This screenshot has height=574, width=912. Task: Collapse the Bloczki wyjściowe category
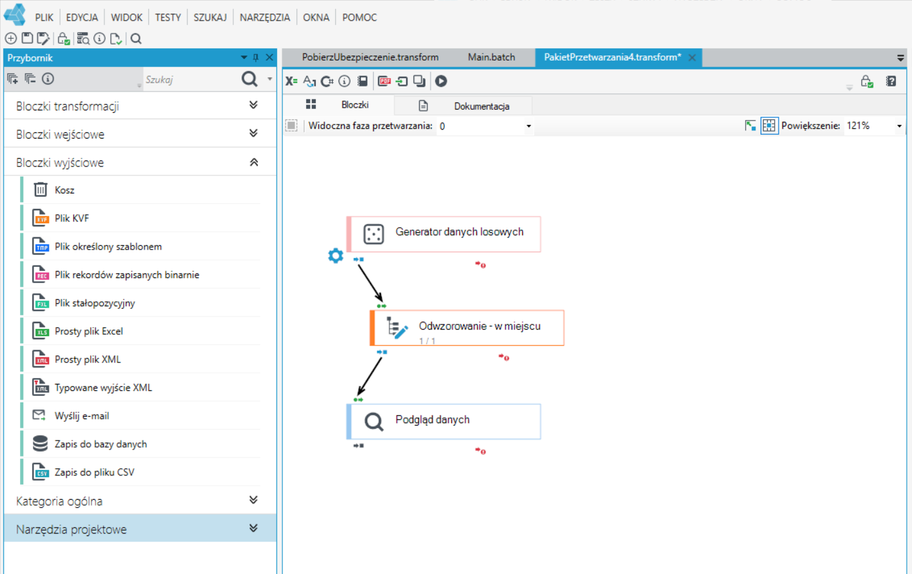tap(140, 163)
